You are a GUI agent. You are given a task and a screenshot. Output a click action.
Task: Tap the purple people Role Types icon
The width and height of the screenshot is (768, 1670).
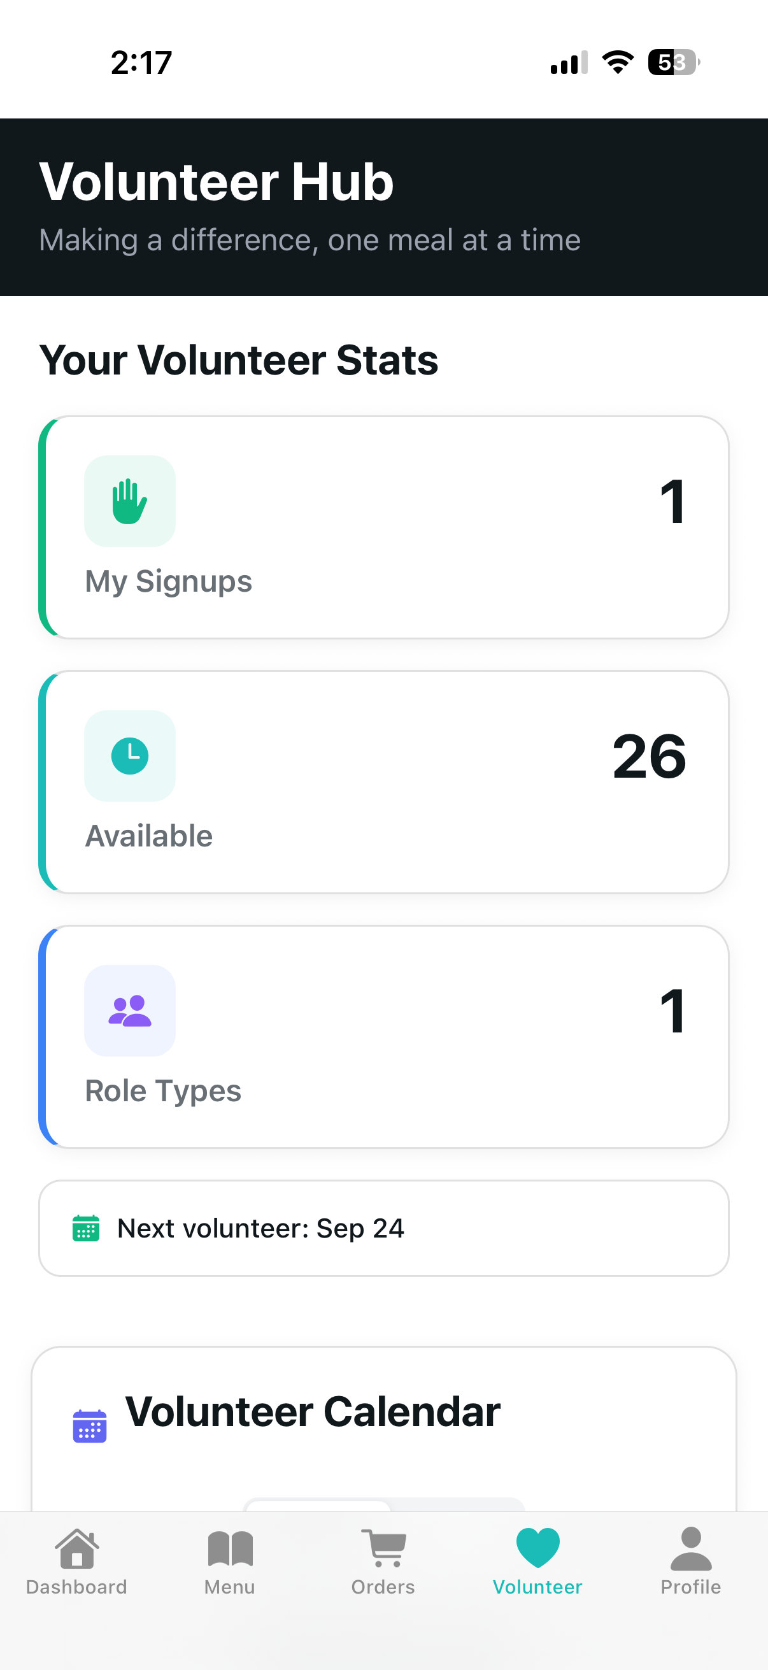(130, 1011)
